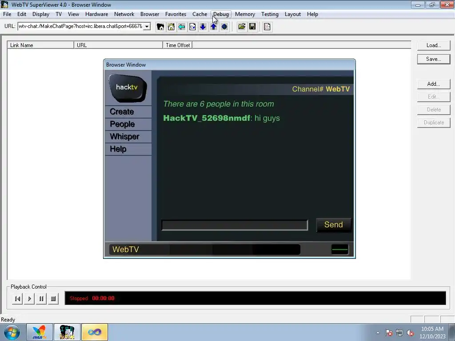Open the Favorites menu
Viewport: 455px width, 341px height.
coord(176,14)
